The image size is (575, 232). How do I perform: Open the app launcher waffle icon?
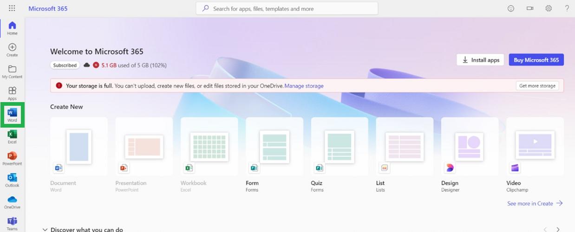click(x=12, y=8)
